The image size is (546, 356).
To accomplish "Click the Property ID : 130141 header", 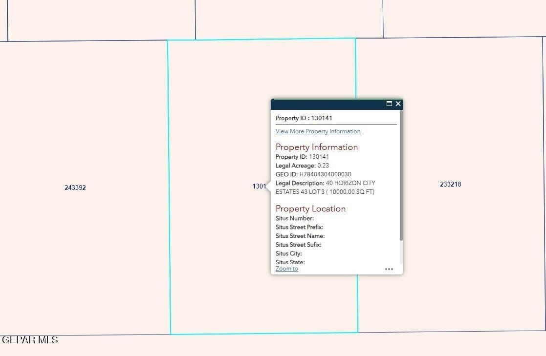I will tap(304, 118).
